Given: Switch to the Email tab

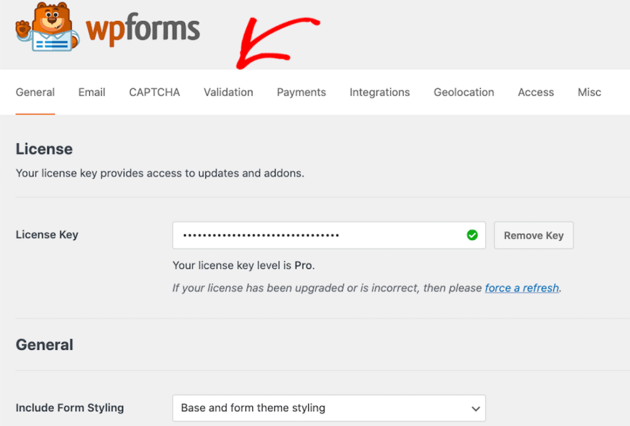Looking at the screenshot, I should 91,92.
